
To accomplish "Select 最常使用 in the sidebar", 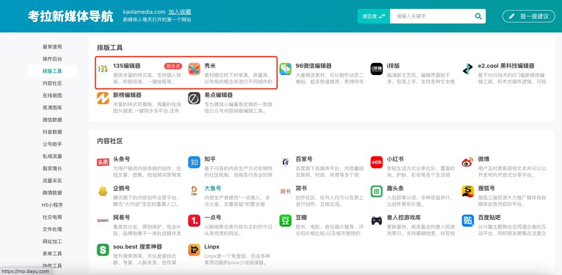I will point(53,46).
